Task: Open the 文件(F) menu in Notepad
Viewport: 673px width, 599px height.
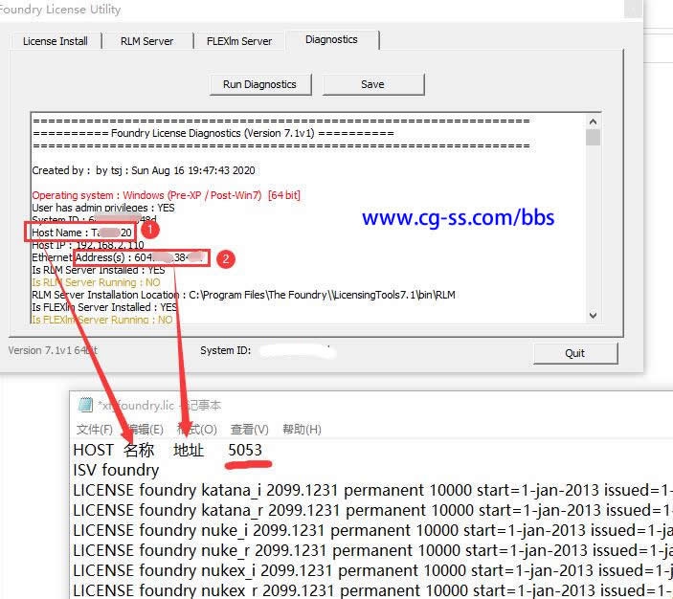Action: tap(94, 429)
